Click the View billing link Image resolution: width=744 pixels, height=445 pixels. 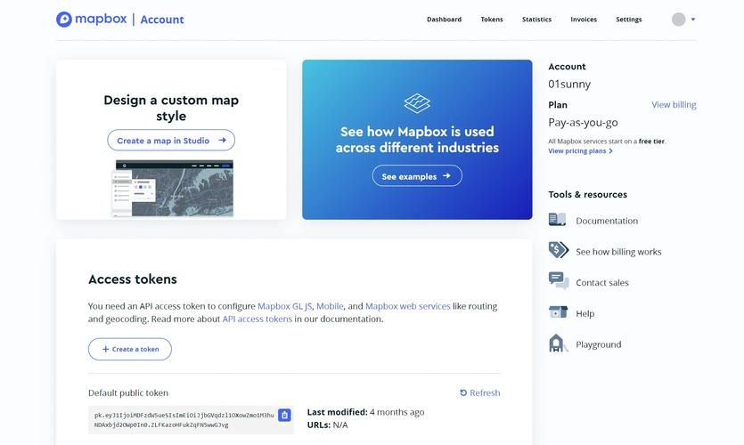click(674, 105)
